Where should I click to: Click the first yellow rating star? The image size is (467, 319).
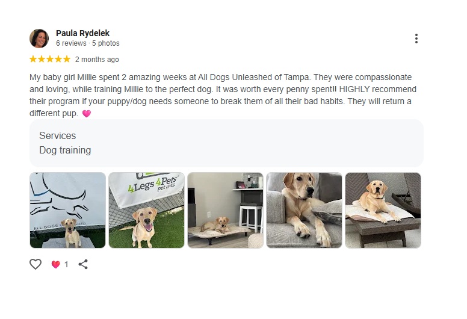point(33,59)
